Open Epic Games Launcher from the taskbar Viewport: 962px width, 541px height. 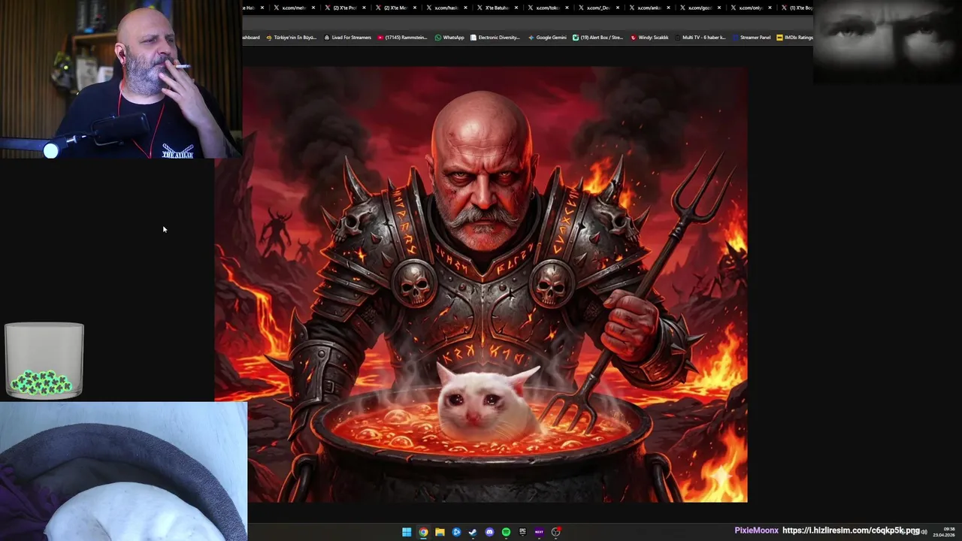(x=522, y=532)
